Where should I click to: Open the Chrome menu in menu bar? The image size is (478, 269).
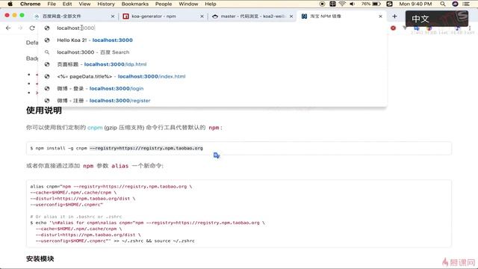(x=30, y=4)
